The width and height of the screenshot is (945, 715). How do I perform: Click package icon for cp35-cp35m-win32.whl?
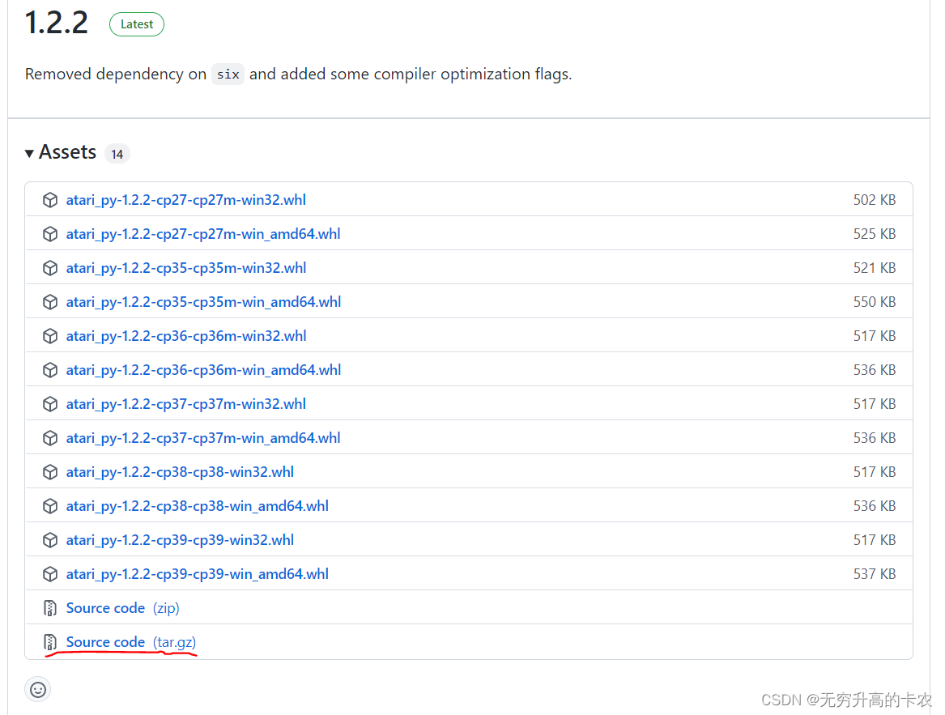click(x=50, y=268)
